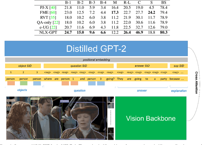This screenshot has width=202, height=145.
Task: Click the green square under the person tokens
Action: click(24, 83)
